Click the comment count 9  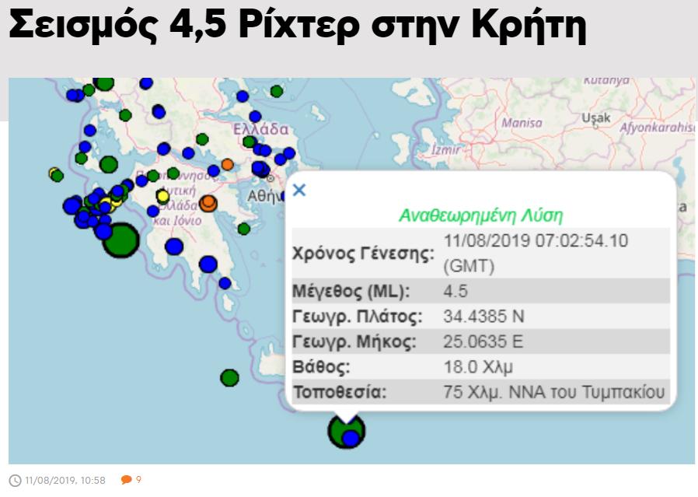(138, 479)
